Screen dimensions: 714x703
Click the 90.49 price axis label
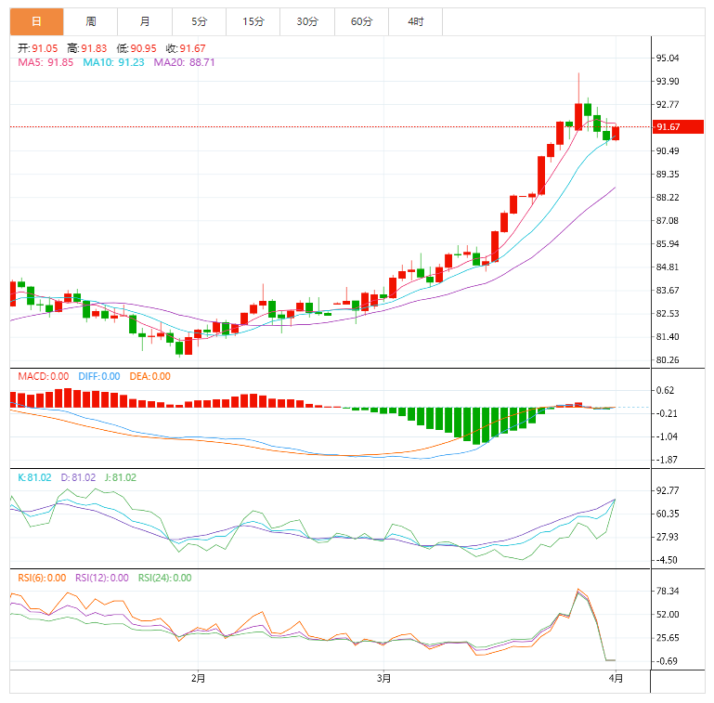(667, 150)
